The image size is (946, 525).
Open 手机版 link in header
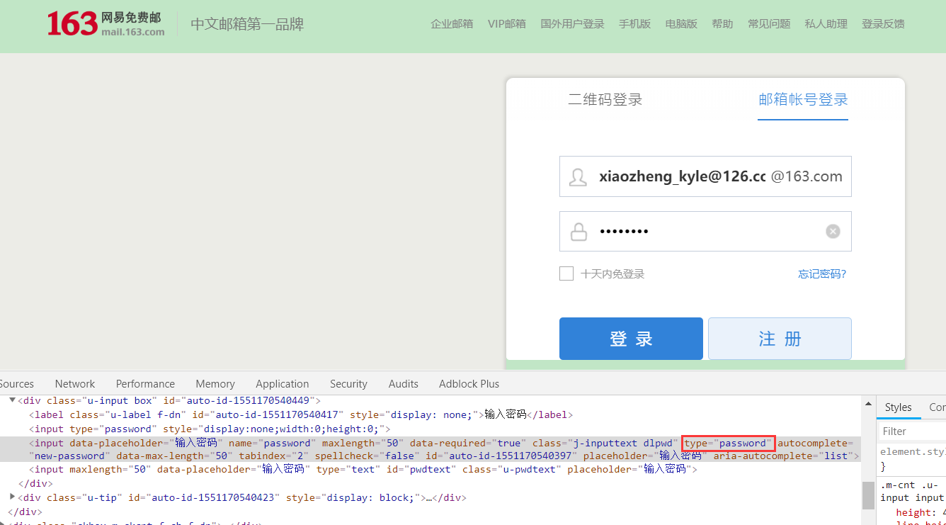pyautogui.click(x=634, y=23)
